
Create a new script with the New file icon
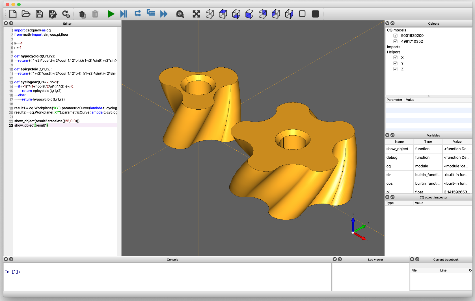13,14
